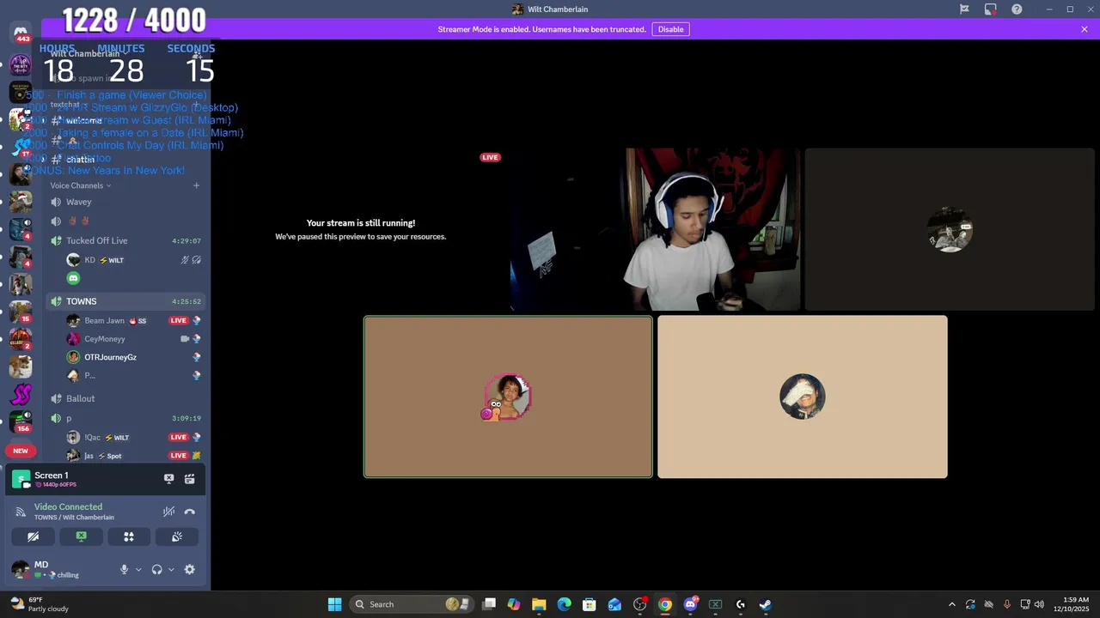The width and height of the screenshot is (1100, 618).
Task: Click user Beam Jawn in TOWNS
Action: pyautogui.click(x=133, y=320)
